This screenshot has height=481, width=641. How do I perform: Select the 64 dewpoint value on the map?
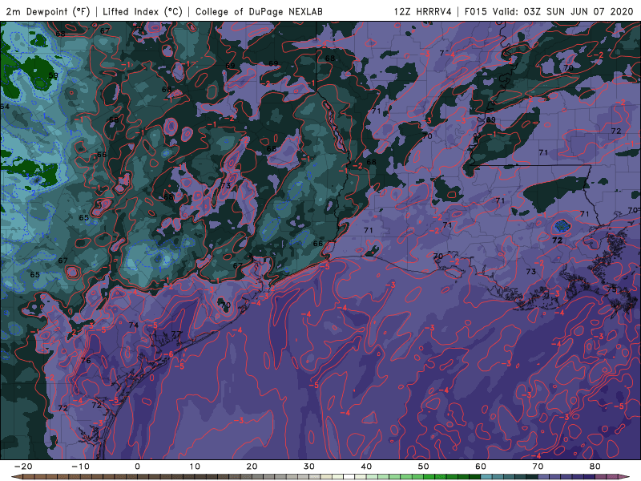[5, 107]
